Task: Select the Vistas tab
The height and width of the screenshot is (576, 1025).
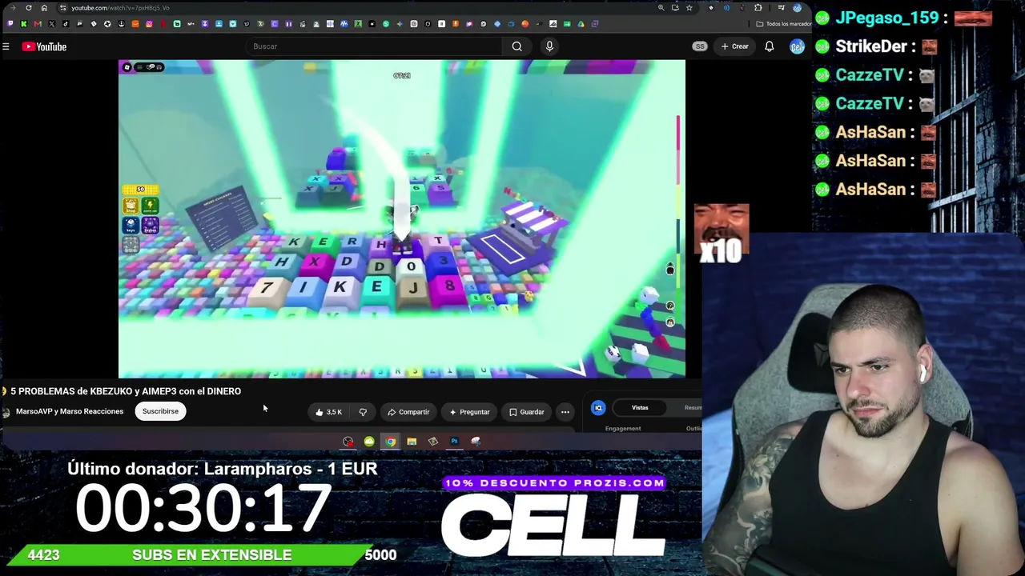Action: (640, 408)
